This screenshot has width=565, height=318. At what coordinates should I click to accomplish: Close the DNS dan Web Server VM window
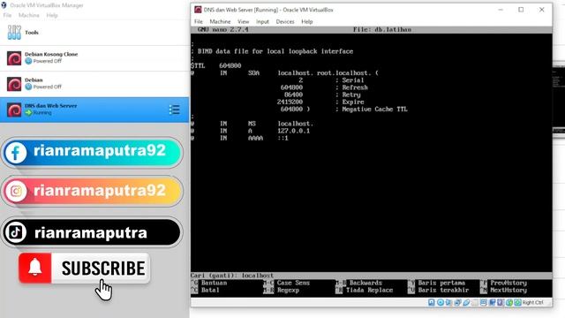point(541,10)
